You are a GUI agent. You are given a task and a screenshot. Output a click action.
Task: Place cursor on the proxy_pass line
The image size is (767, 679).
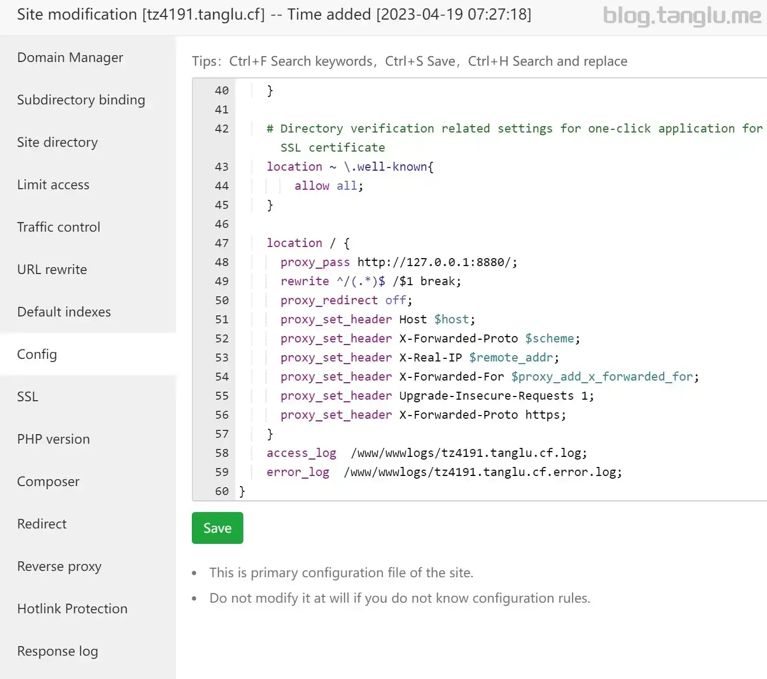pos(398,262)
